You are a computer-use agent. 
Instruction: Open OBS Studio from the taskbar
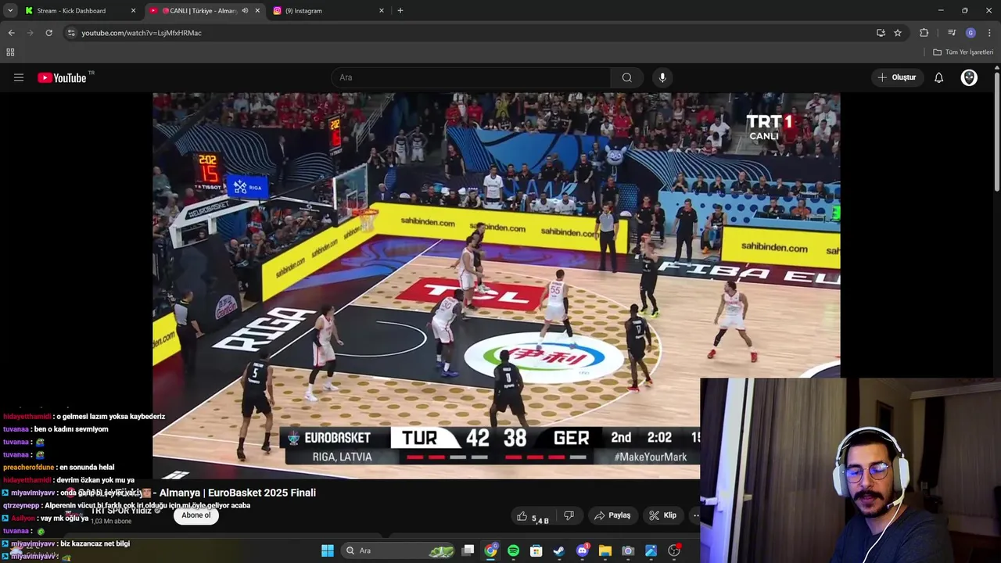674,550
